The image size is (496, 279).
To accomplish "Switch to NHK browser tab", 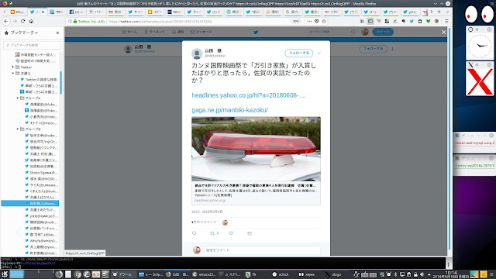I will click(x=174, y=12).
